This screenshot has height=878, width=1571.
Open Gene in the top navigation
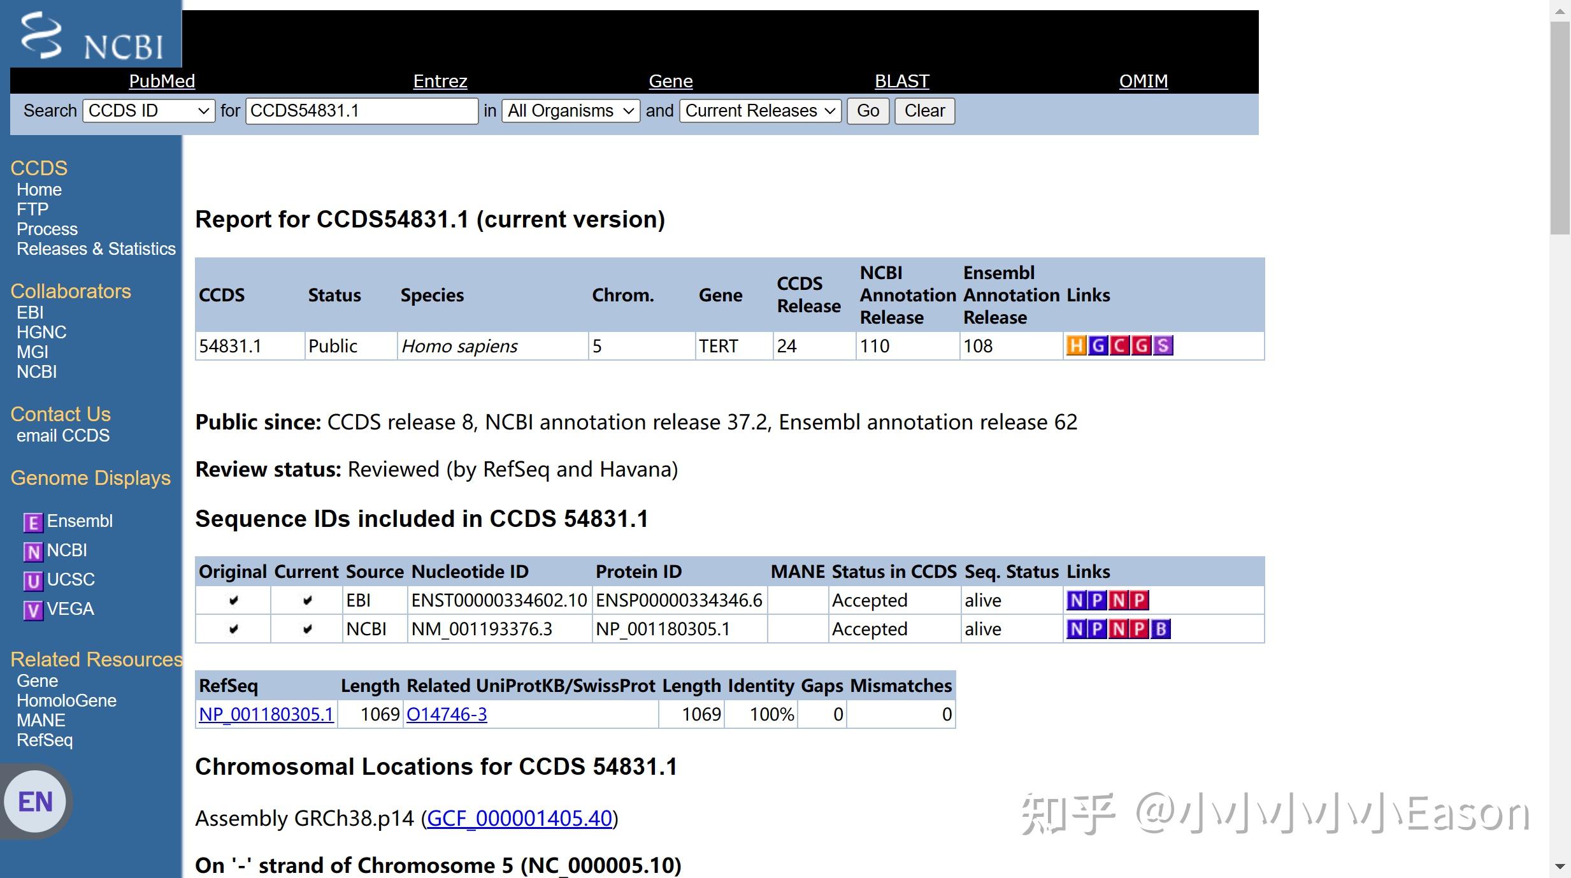(x=671, y=81)
